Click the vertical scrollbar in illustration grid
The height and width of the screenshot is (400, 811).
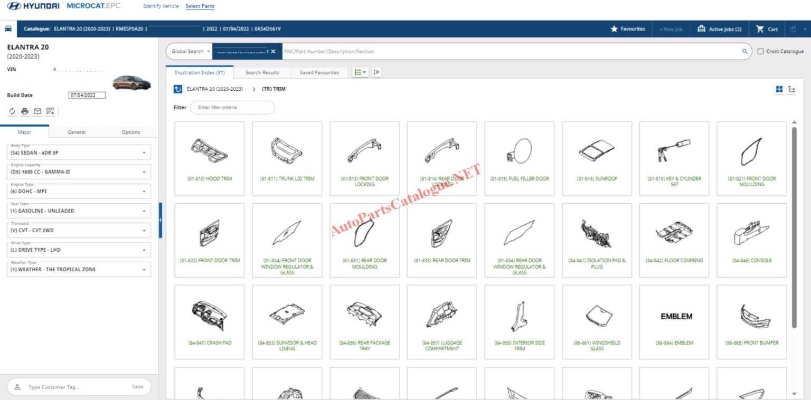[794, 227]
